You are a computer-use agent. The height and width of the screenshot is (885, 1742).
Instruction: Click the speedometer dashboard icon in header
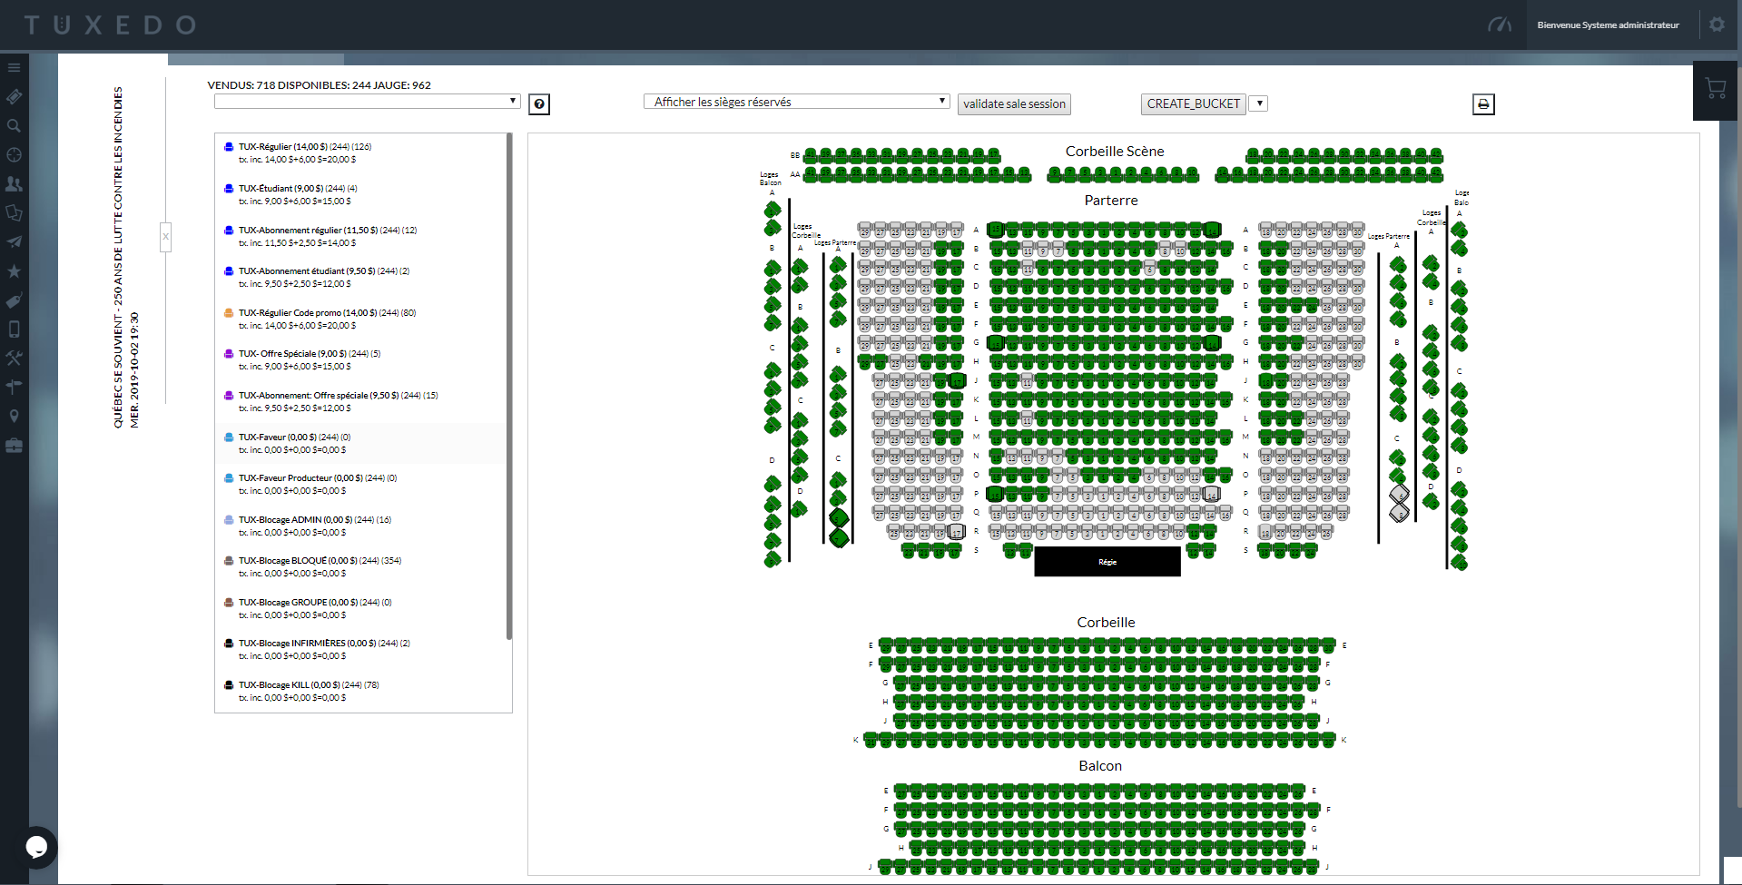click(x=1500, y=25)
